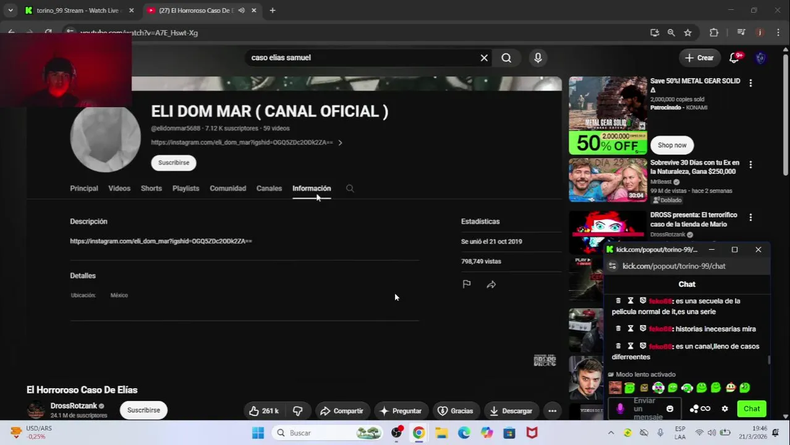Click Kick chat popup scrollbar
Screen dimensions: 790x445
pyautogui.click(x=769, y=360)
